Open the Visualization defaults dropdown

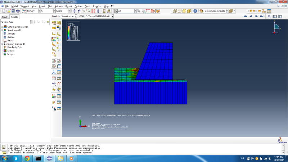227,11
